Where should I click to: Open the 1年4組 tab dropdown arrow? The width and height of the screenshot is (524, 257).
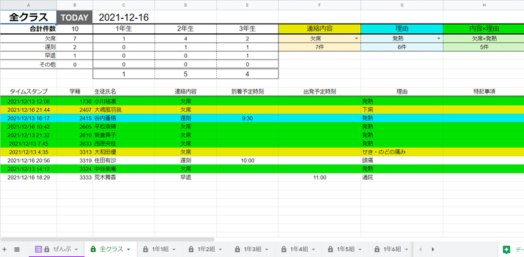tap(314, 250)
